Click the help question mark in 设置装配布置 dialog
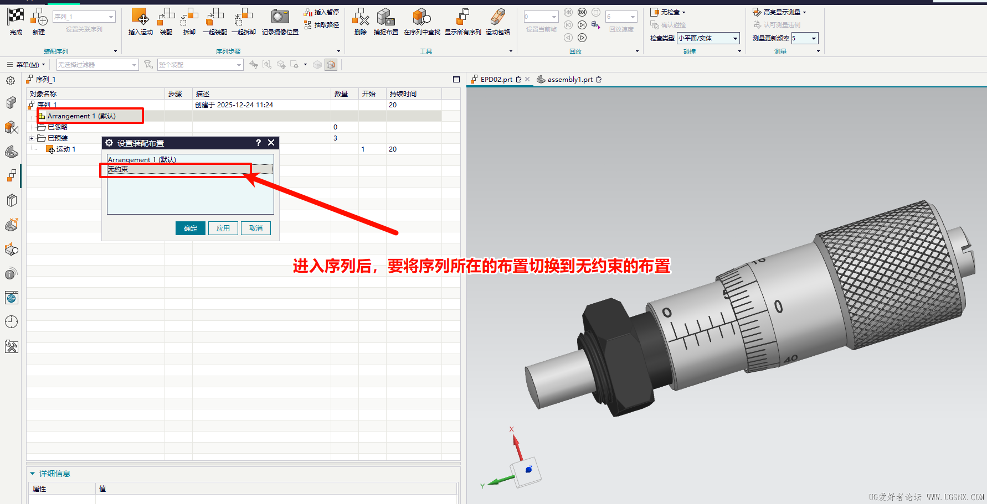 pos(258,143)
